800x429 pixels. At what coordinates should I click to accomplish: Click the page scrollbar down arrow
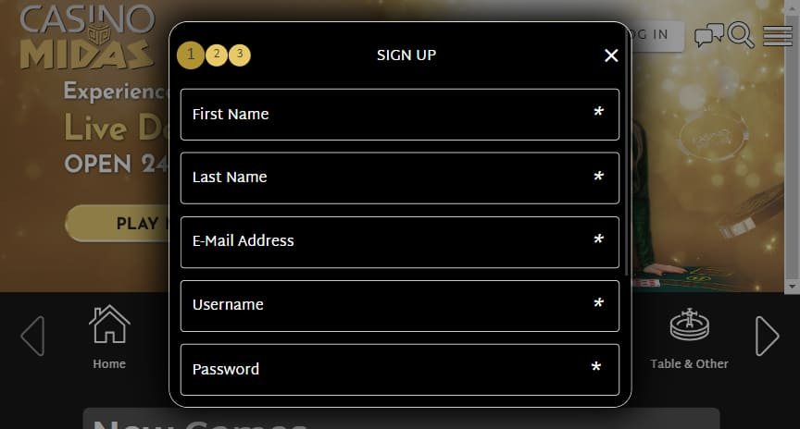(x=792, y=287)
